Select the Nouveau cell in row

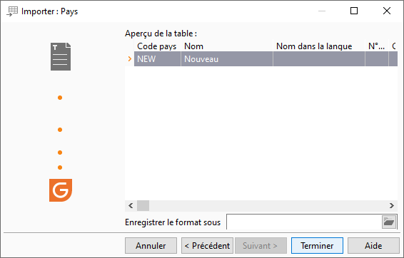coord(227,59)
